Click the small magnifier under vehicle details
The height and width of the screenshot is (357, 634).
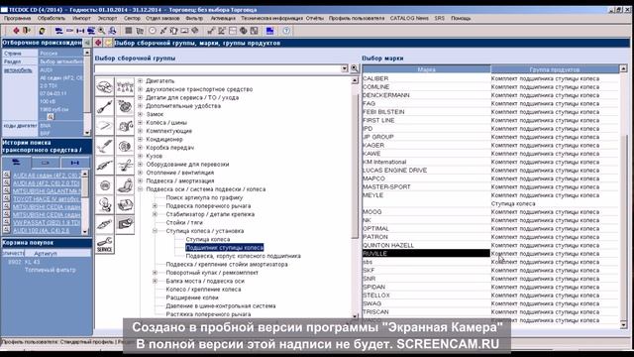tap(51, 117)
